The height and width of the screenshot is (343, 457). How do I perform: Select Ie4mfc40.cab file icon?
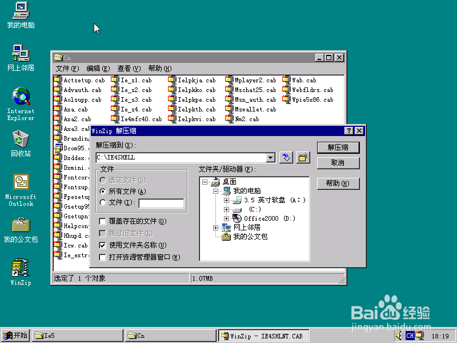pos(115,119)
